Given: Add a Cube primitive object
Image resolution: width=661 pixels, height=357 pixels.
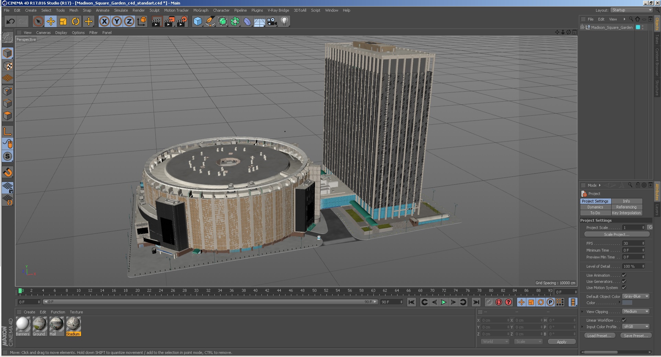Looking at the screenshot, I should [198, 22].
